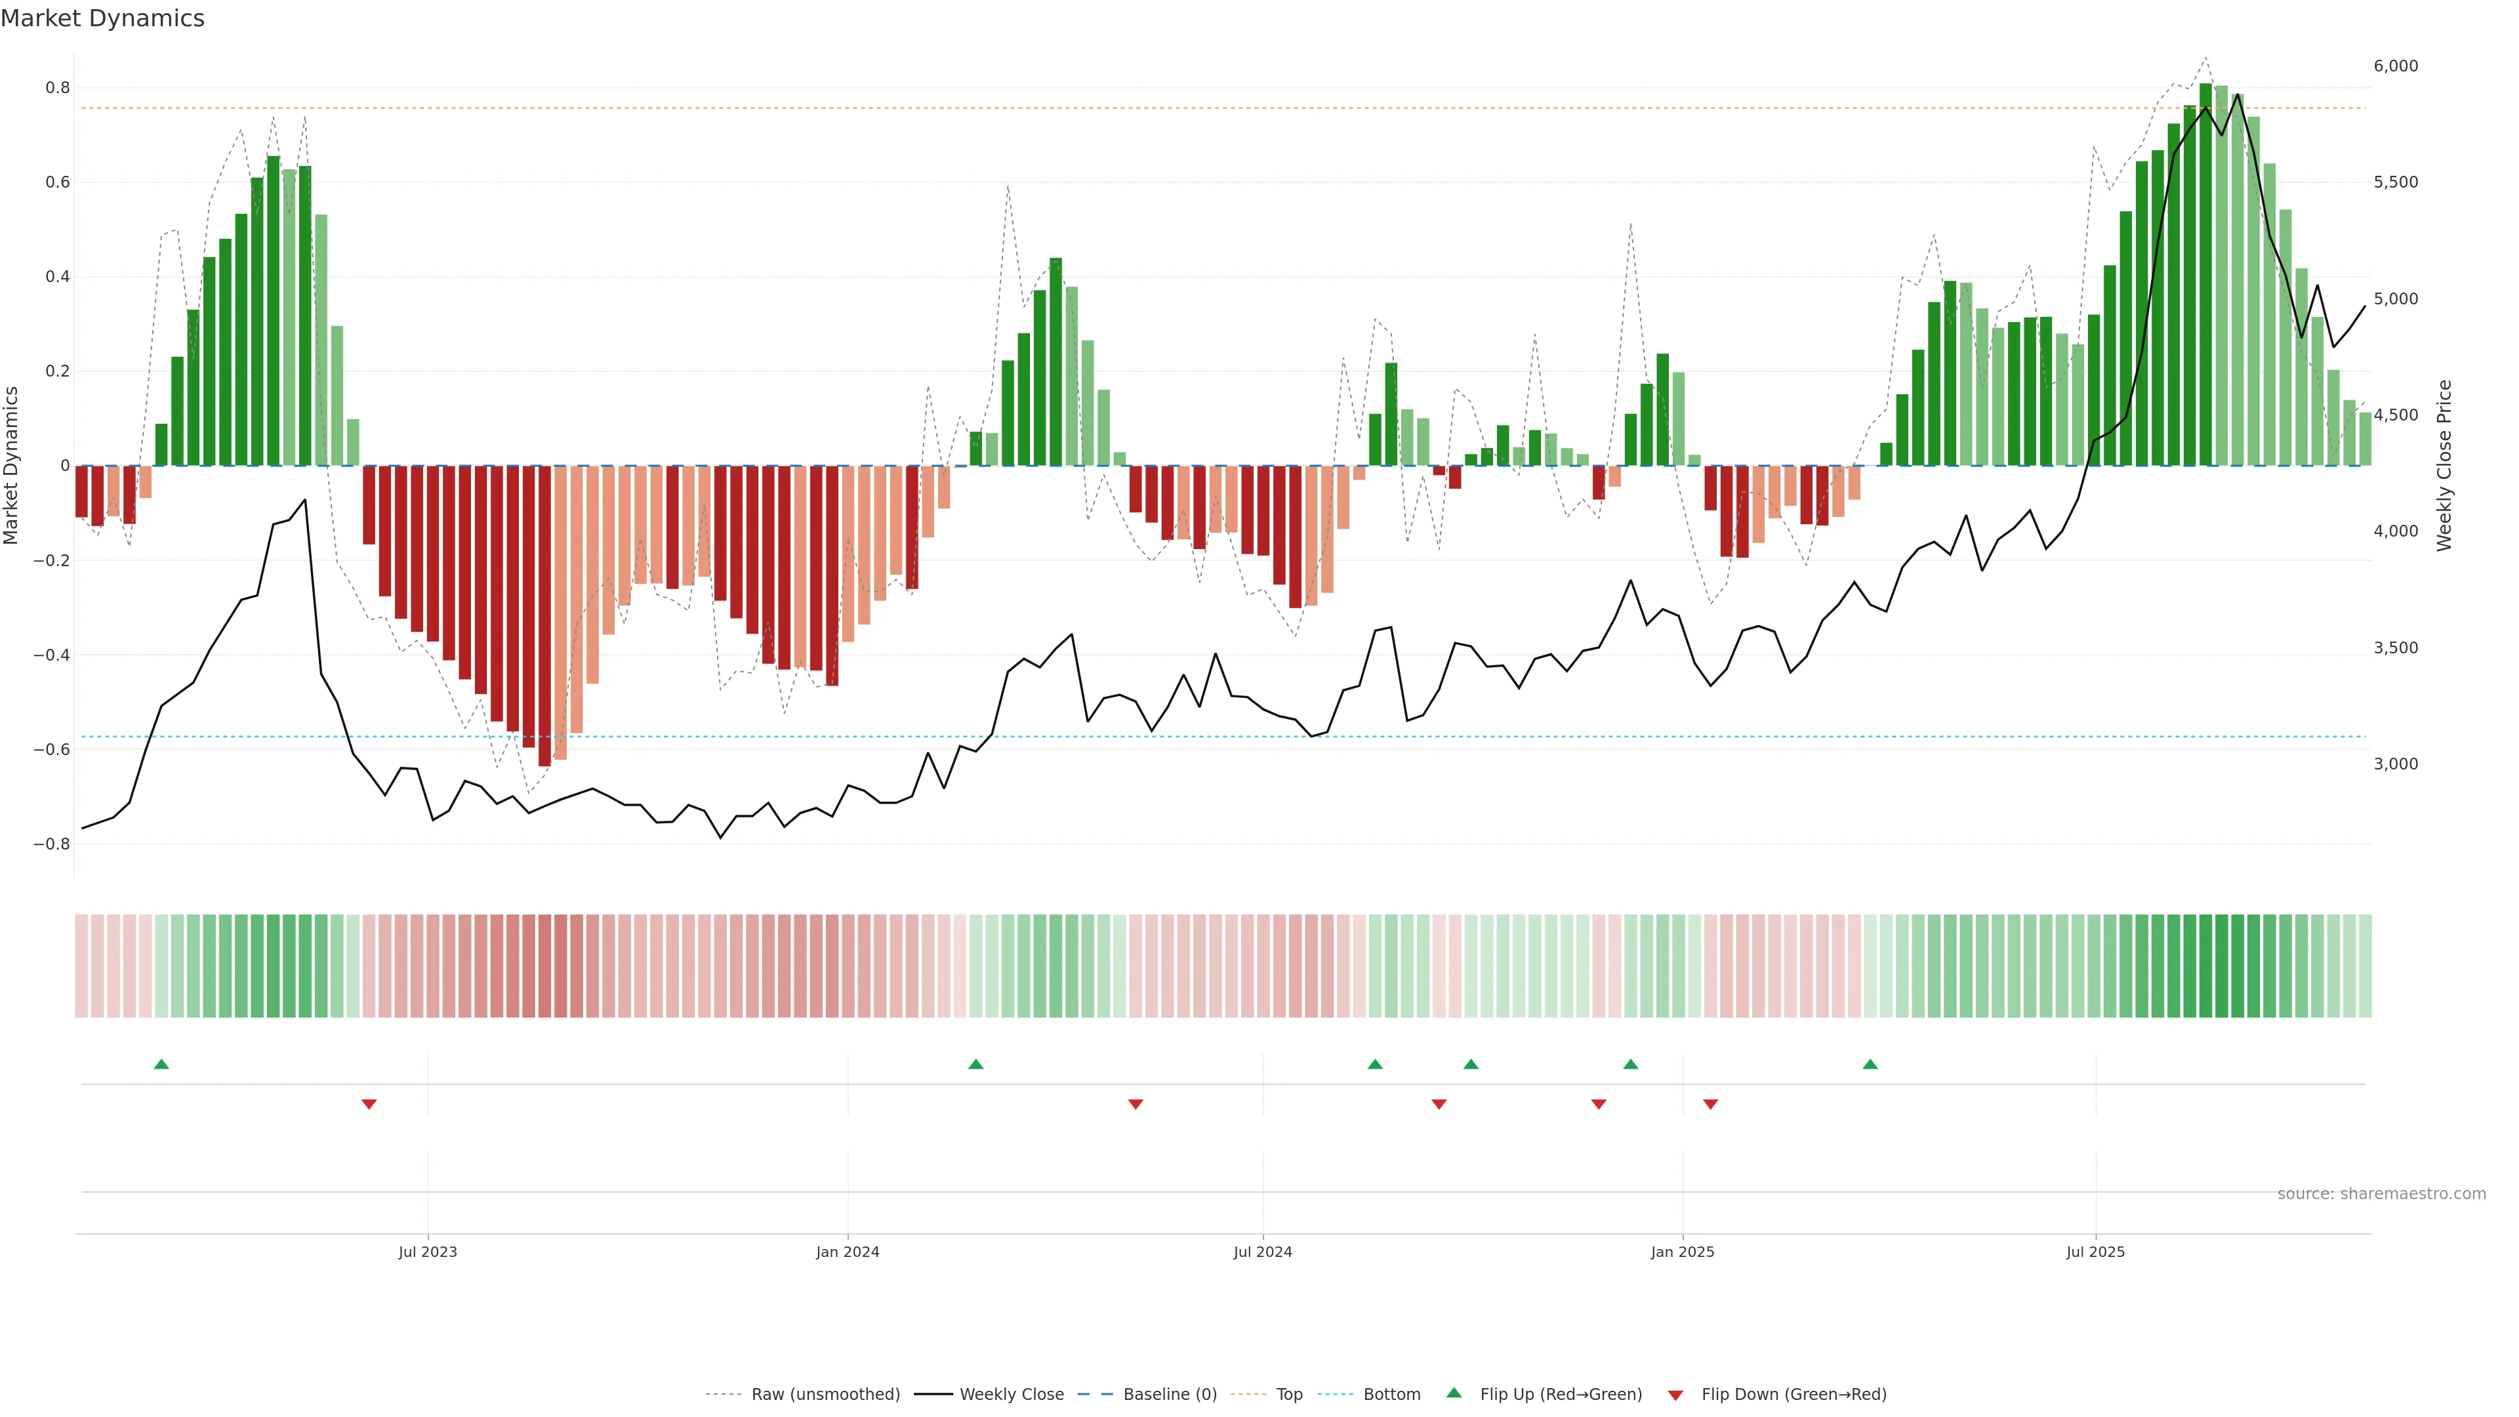Image resolution: width=2519 pixels, height=1417 pixels.
Task: Click the green triangle icon in the legend
Action: [1454, 1393]
